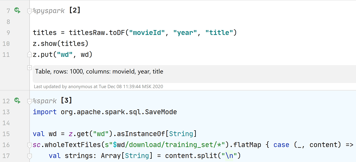Click "Table, rows: 1000, columns: movieId, year, title" output
Viewport: 356px width, 162px height.
(99, 71)
